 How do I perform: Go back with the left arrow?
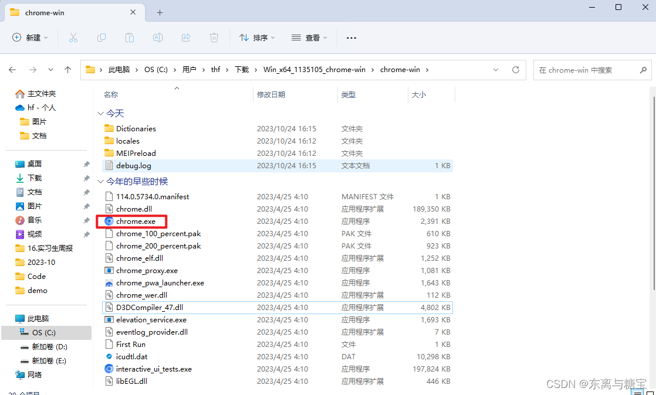tap(12, 70)
